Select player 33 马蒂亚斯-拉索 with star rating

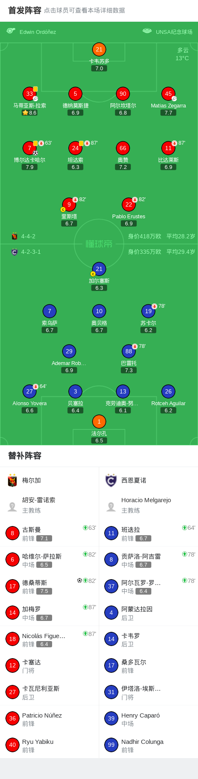click(x=30, y=94)
